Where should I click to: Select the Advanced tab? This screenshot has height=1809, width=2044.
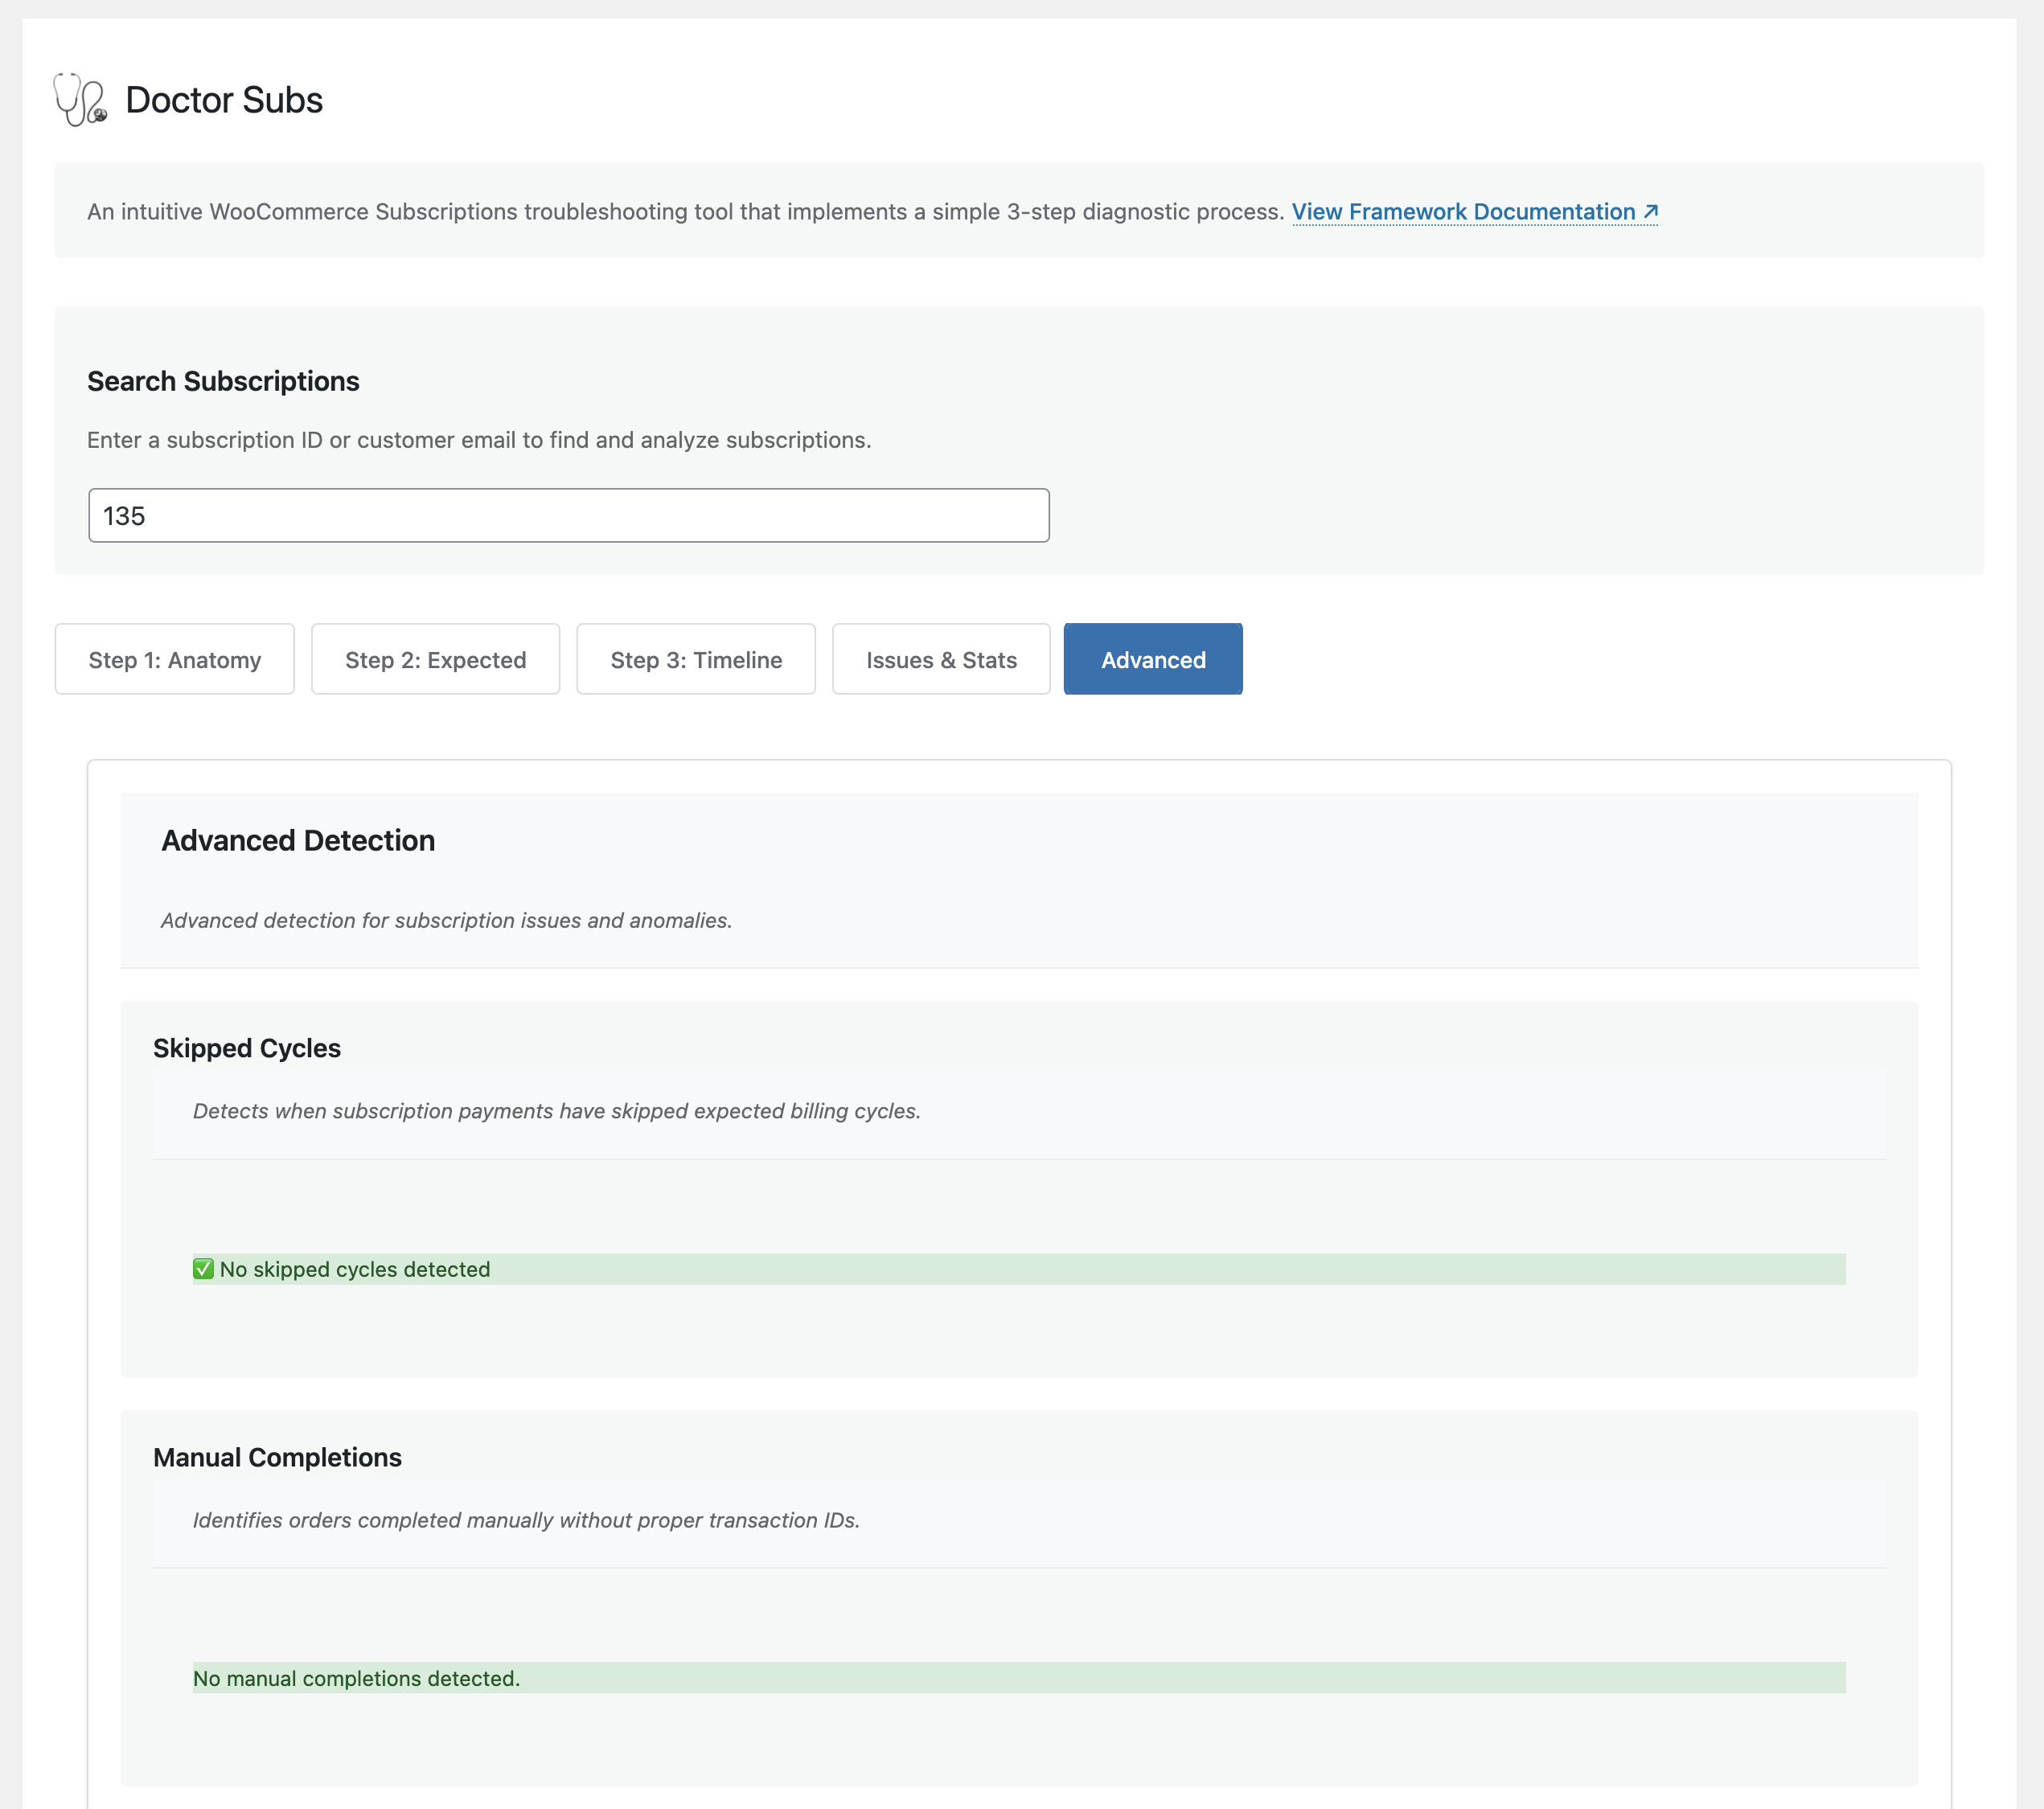pos(1152,659)
